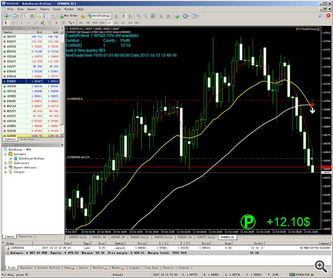The width and height of the screenshot is (333, 278).
Task: Open the search magnifier in top right
Action: pyautogui.click(x=320, y=16)
